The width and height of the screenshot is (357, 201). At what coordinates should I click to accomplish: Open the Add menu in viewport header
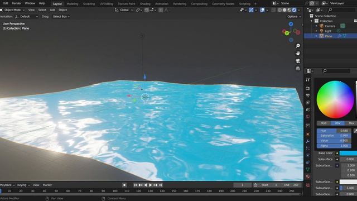(52, 10)
